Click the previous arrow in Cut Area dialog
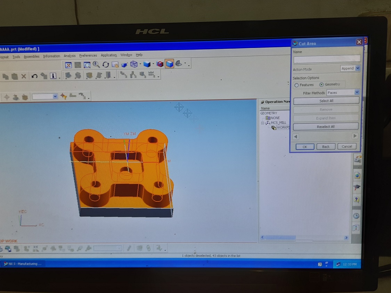391x293 pixels. (296, 137)
